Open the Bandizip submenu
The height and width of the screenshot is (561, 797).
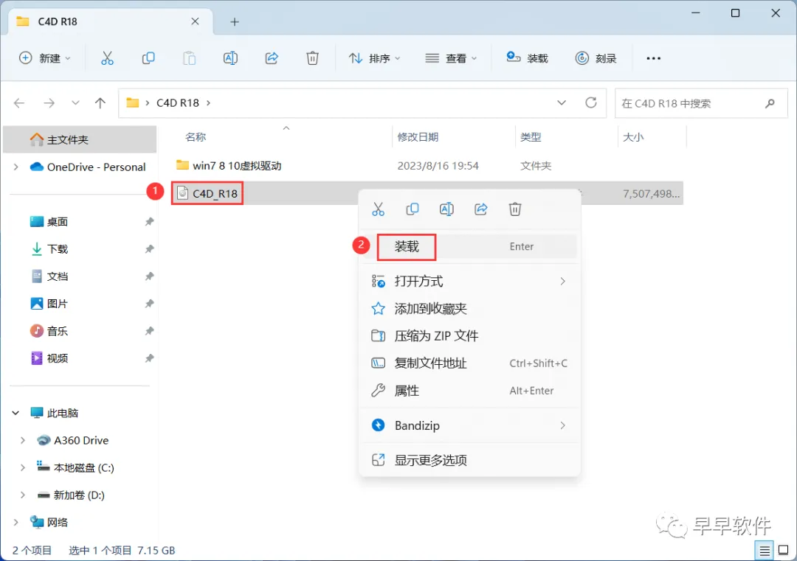[x=469, y=425]
